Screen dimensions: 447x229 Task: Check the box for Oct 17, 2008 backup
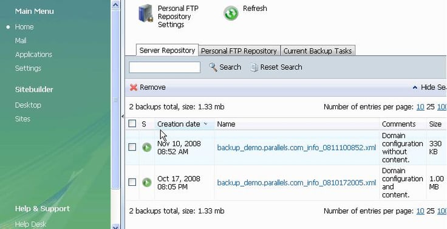(132, 182)
